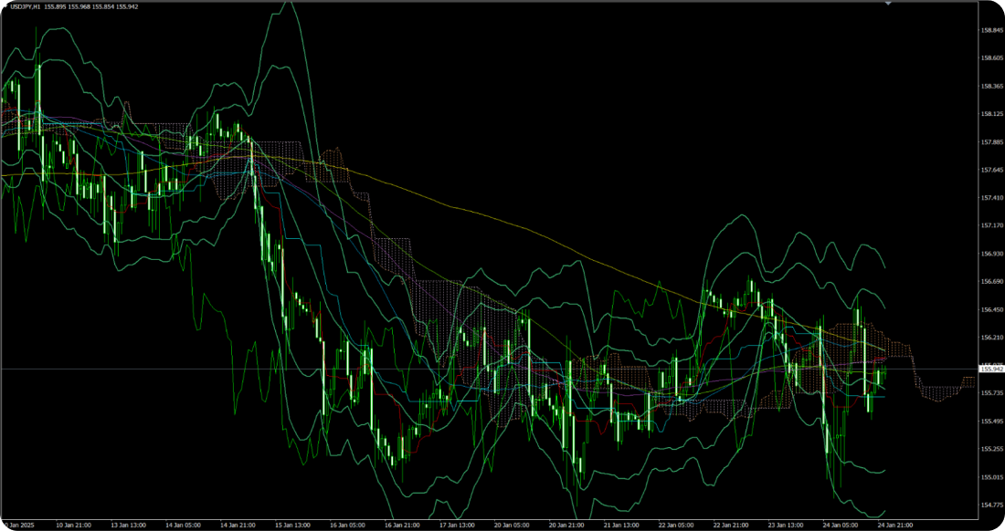
Task: Click the 10 Jan 21:00 time label
Action: pyautogui.click(x=73, y=526)
